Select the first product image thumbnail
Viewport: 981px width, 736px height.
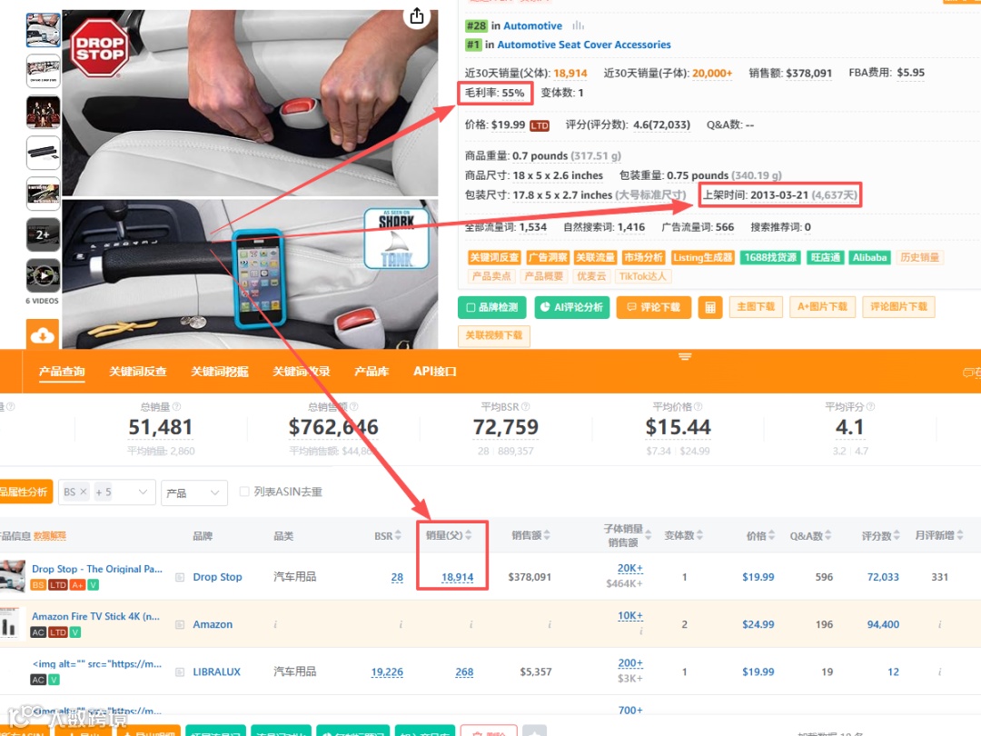tap(44, 30)
